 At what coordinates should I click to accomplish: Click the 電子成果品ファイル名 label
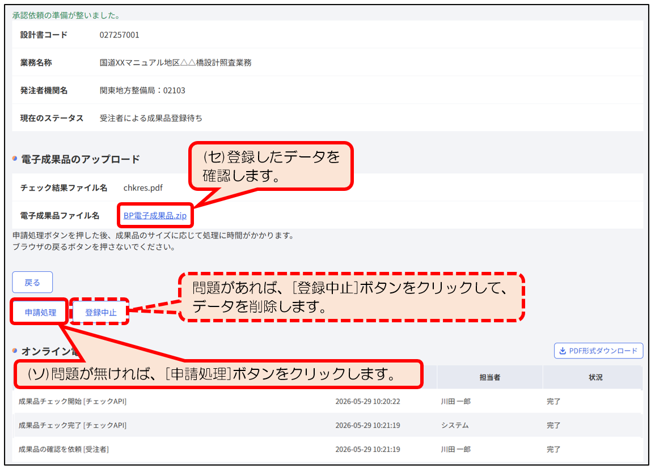[60, 215]
